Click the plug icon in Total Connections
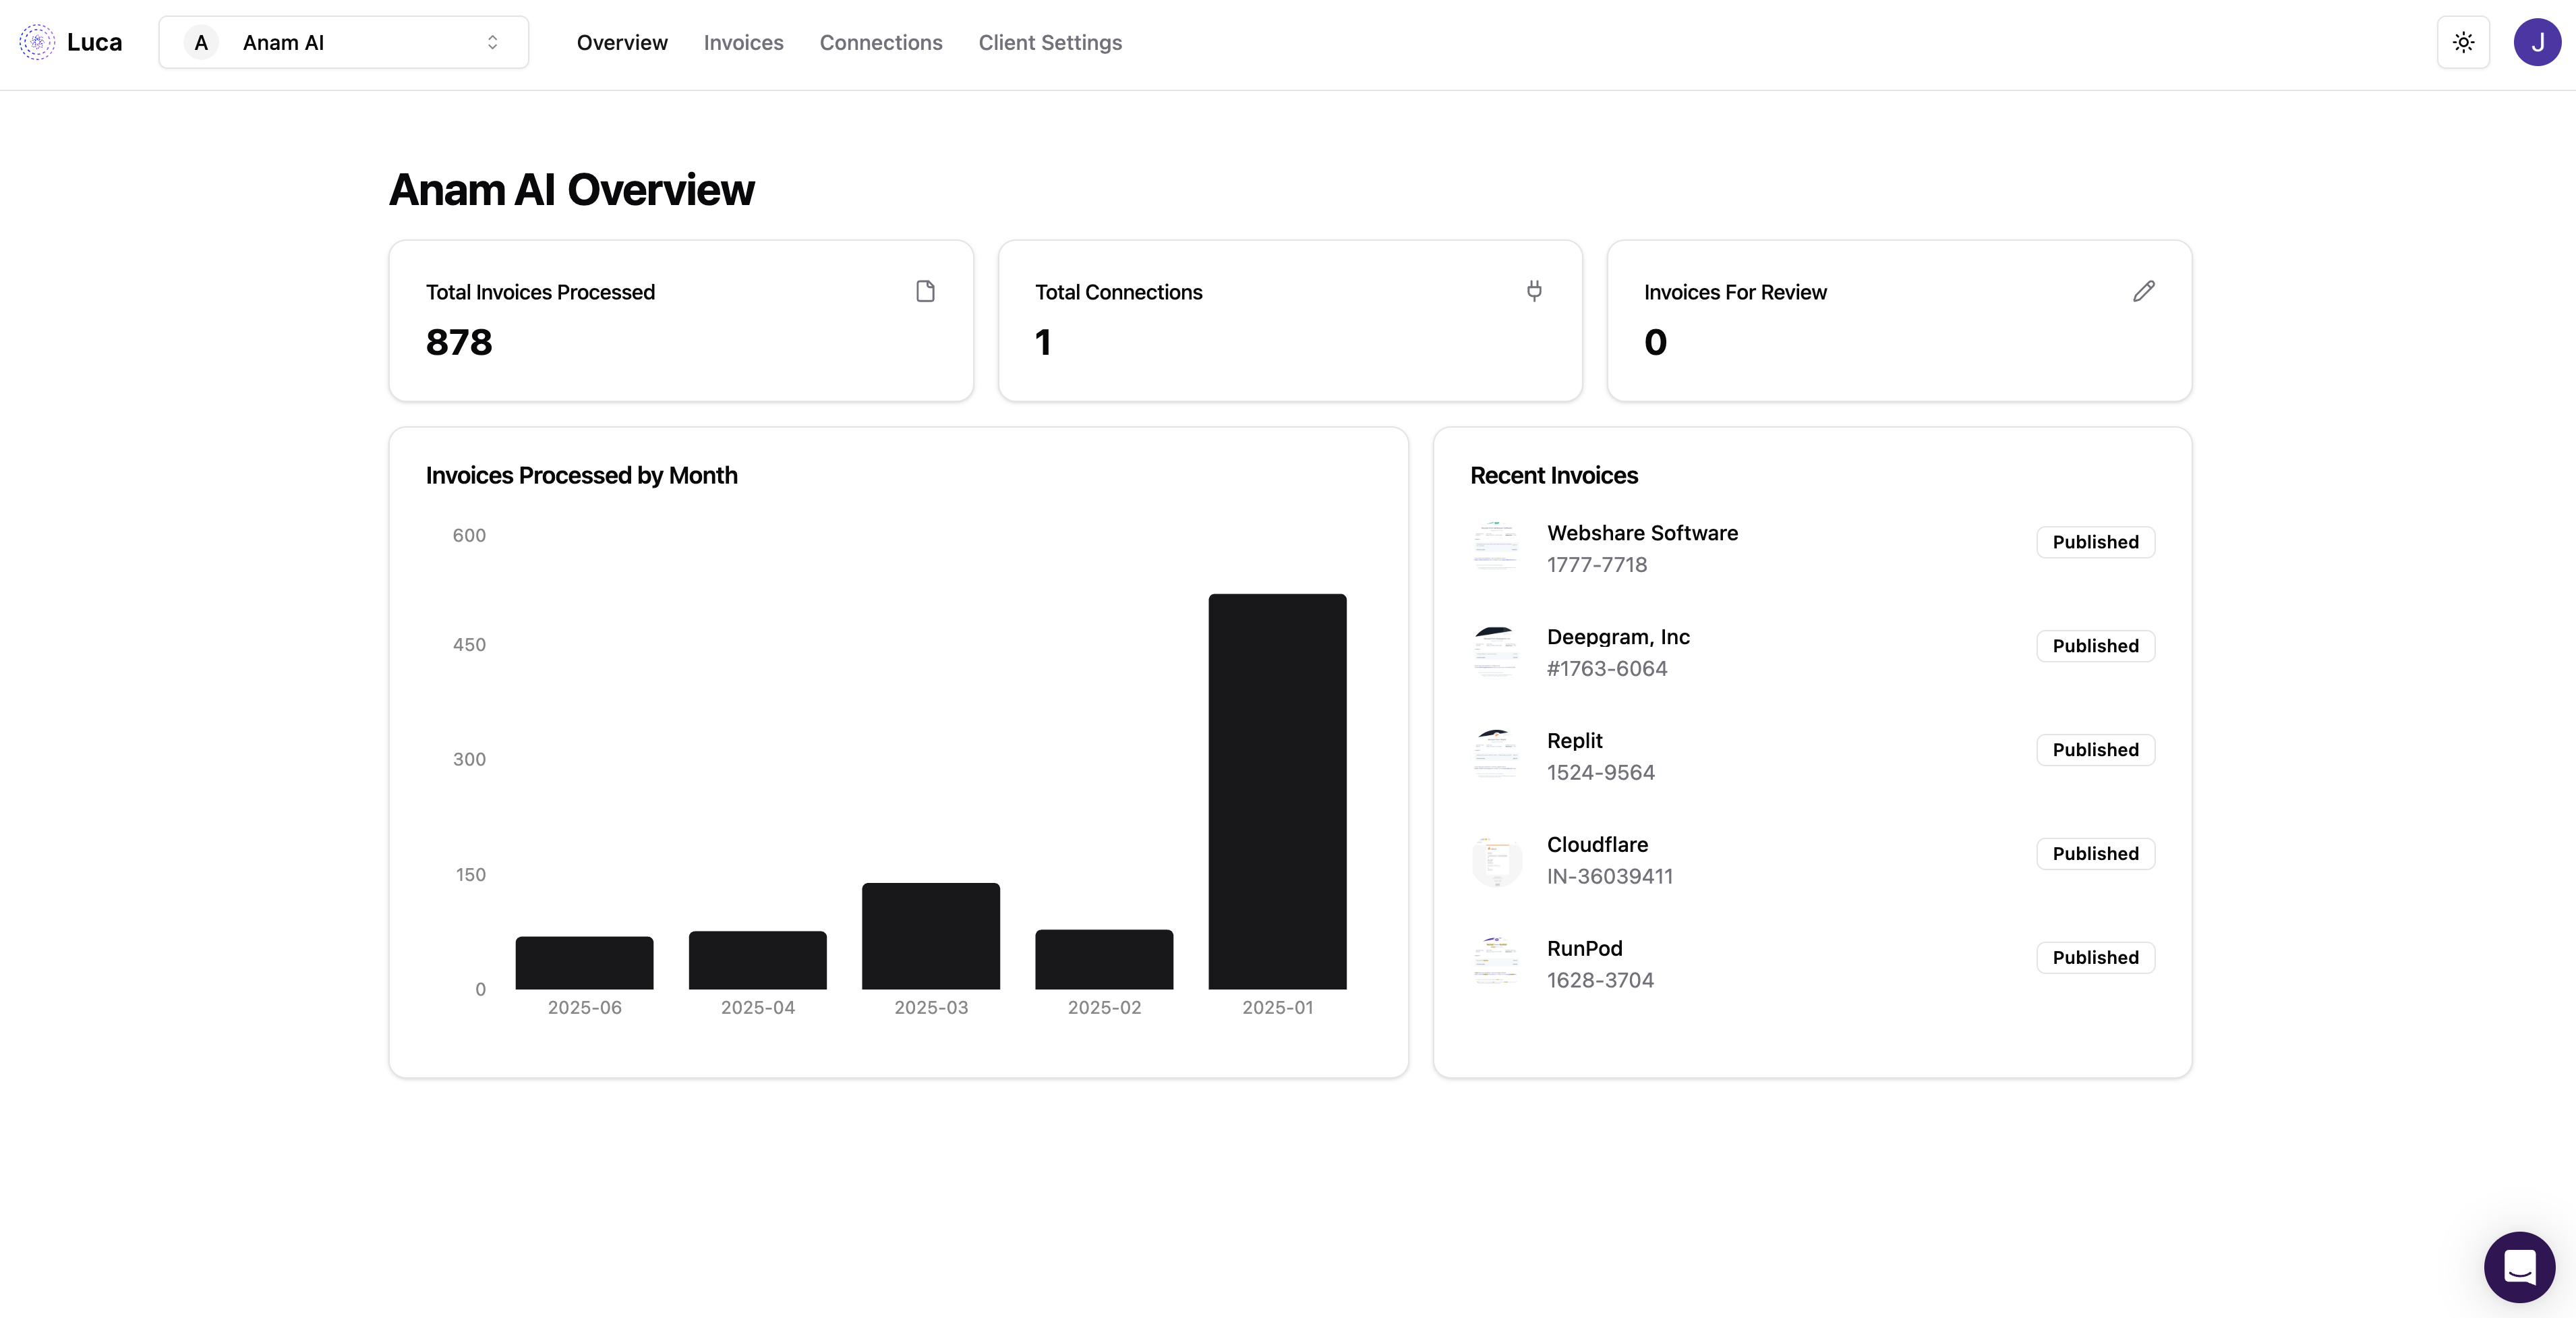This screenshot has width=2576, height=1318. pyautogui.click(x=1534, y=291)
